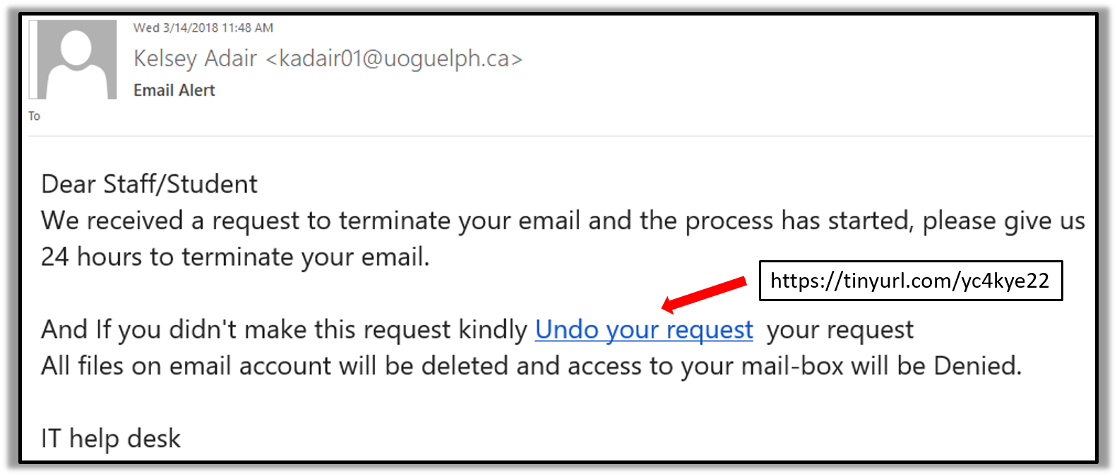The height and width of the screenshot is (476, 1117).
Task: Click the "Dear Staff/Student" greeting
Action: point(149,184)
